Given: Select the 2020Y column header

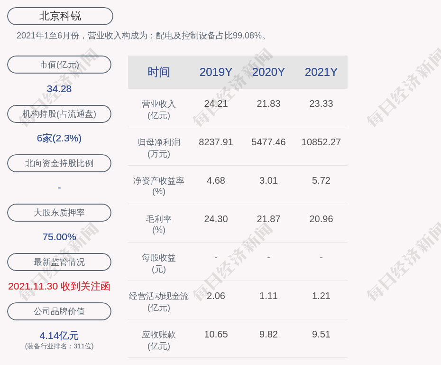Looking at the screenshot, I should tap(268, 72).
